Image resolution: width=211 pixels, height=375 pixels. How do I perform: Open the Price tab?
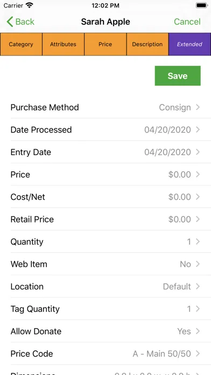tap(105, 44)
